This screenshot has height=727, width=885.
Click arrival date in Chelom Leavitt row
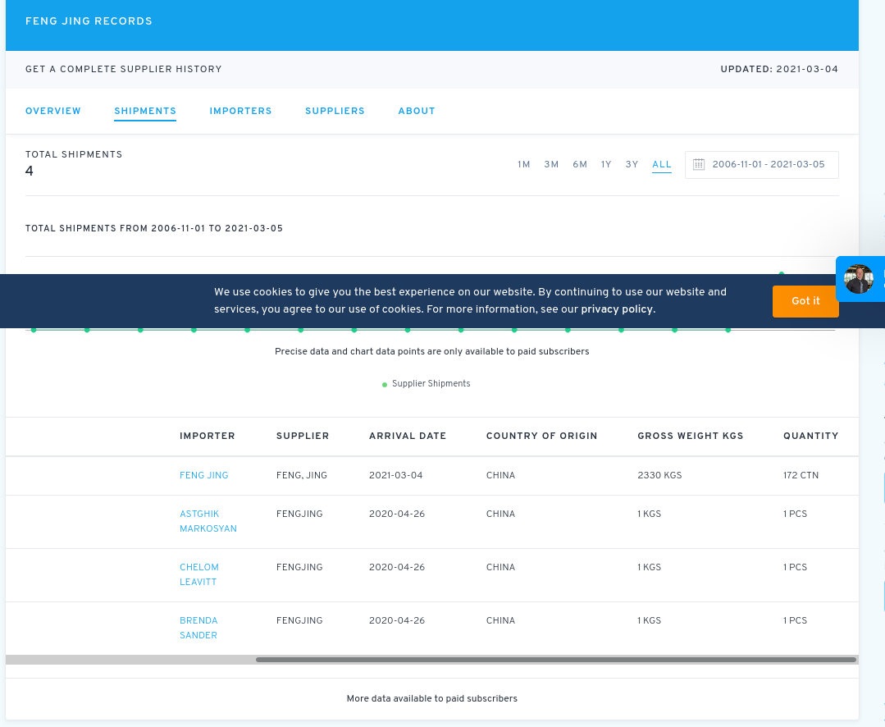point(397,567)
